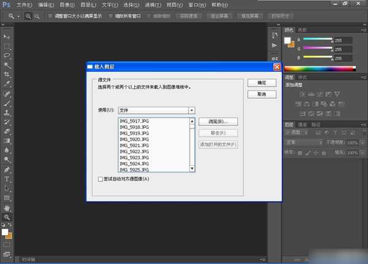Open the 使用 source type dropdown
The image size is (368, 264).
click(191, 110)
